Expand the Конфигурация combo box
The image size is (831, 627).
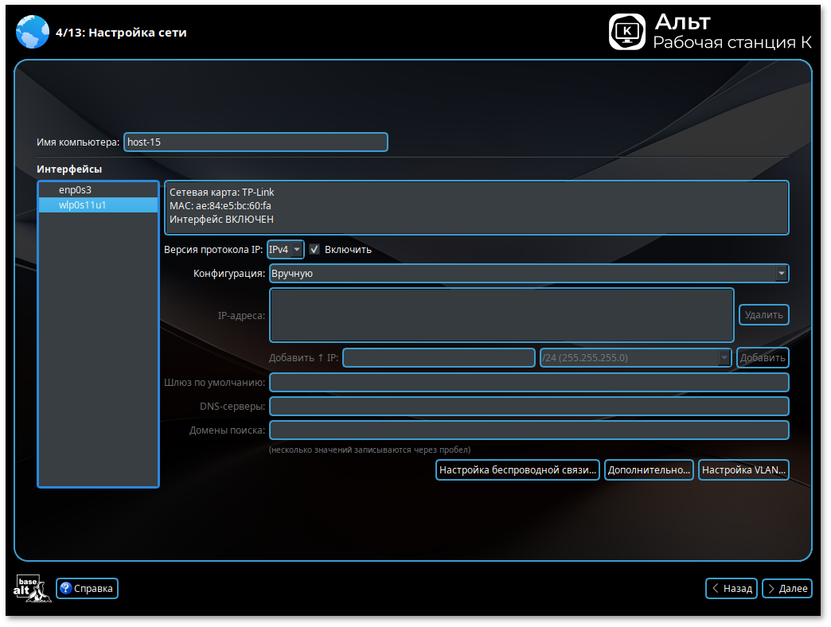[529, 274]
